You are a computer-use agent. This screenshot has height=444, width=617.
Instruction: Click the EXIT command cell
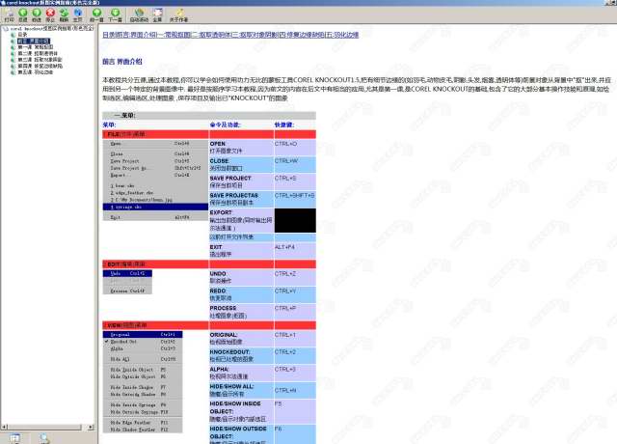coord(241,251)
